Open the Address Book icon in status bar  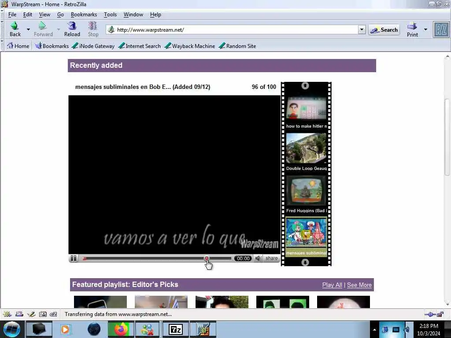point(43,314)
